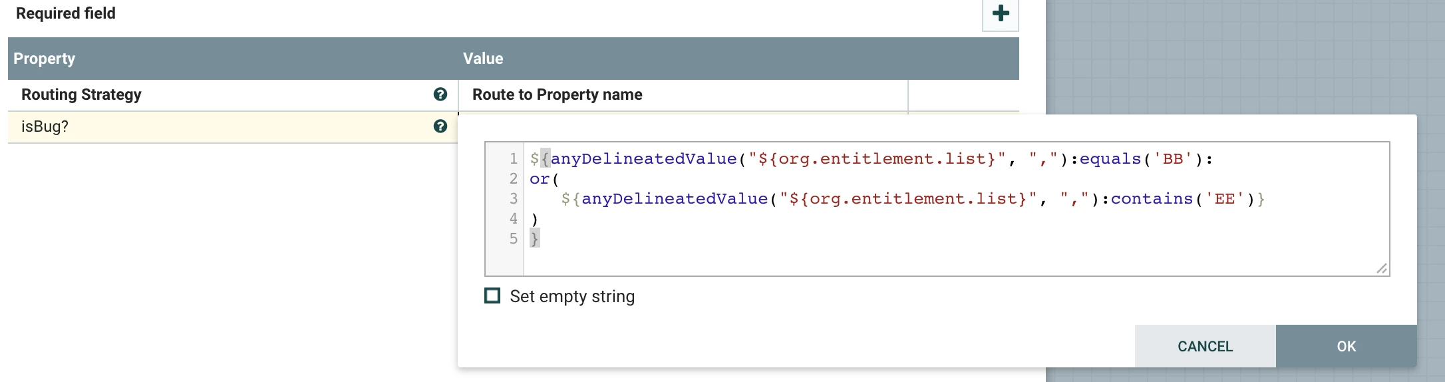Screen dimensions: 1445x382
Task: Click the closing brace on line 5
Action: (x=534, y=239)
